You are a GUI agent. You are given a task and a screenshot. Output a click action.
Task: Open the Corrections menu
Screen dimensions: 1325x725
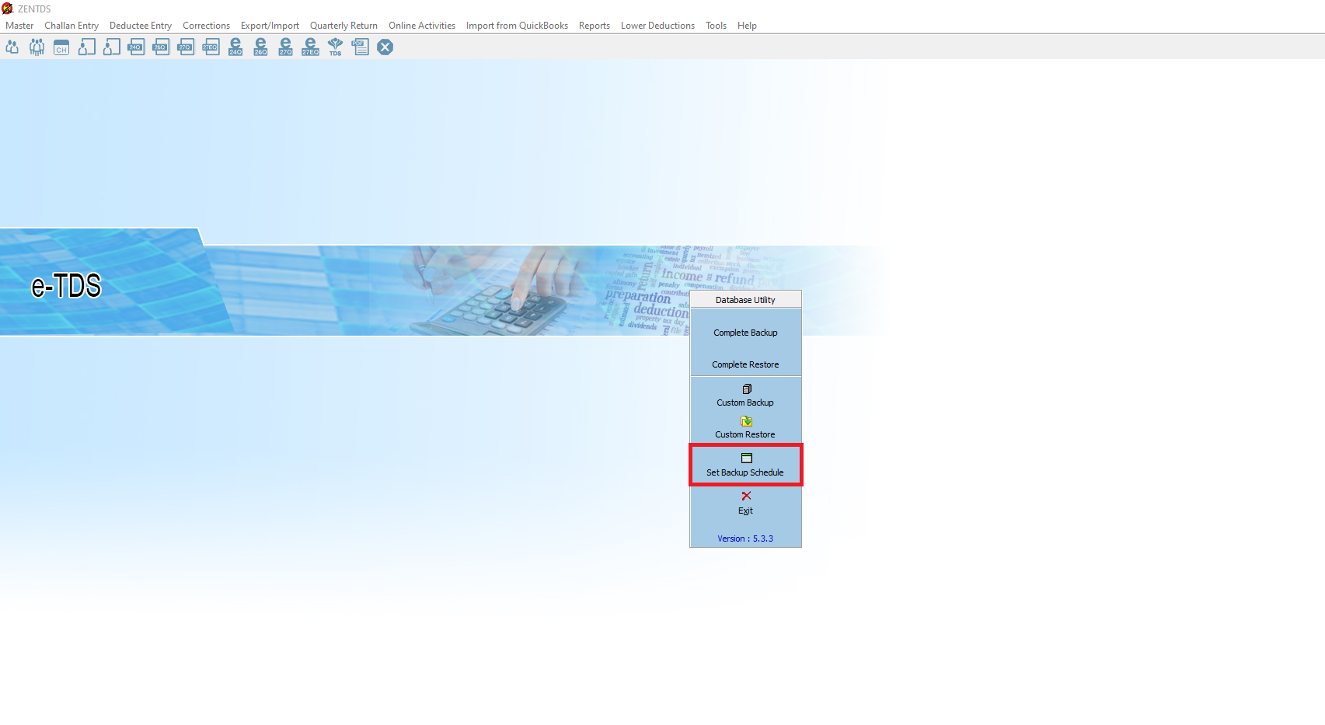click(206, 26)
